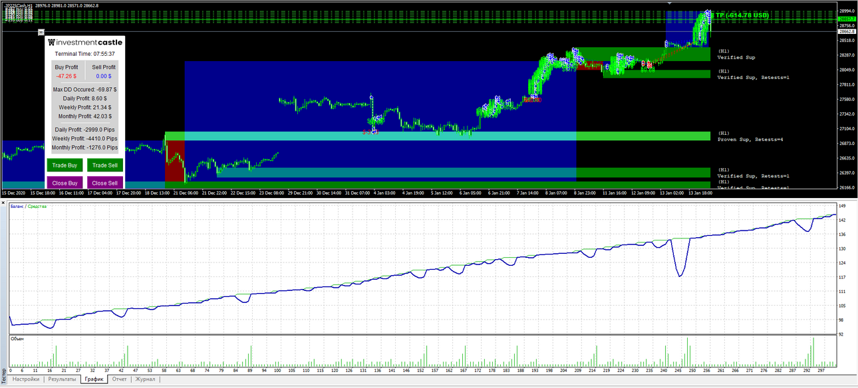Click the Daily Profit 8.60 $ line
858x388 pixels.
(84, 98)
